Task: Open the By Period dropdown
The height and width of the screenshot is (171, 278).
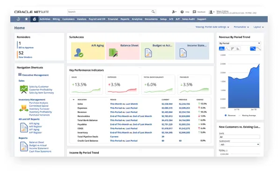Action: point(240,43)
